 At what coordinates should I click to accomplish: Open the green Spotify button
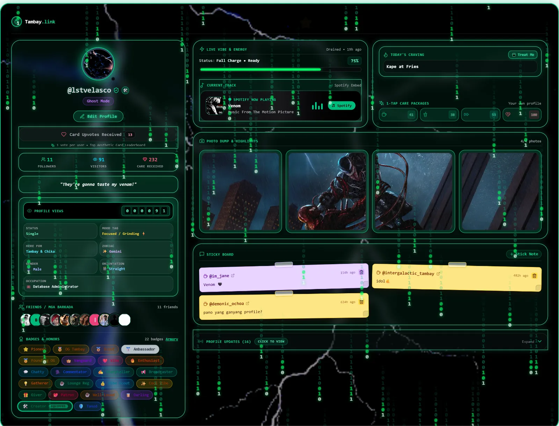coord(341,106)
